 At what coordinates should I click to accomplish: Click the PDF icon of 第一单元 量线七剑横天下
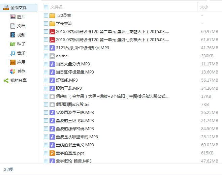pos(52,40)
